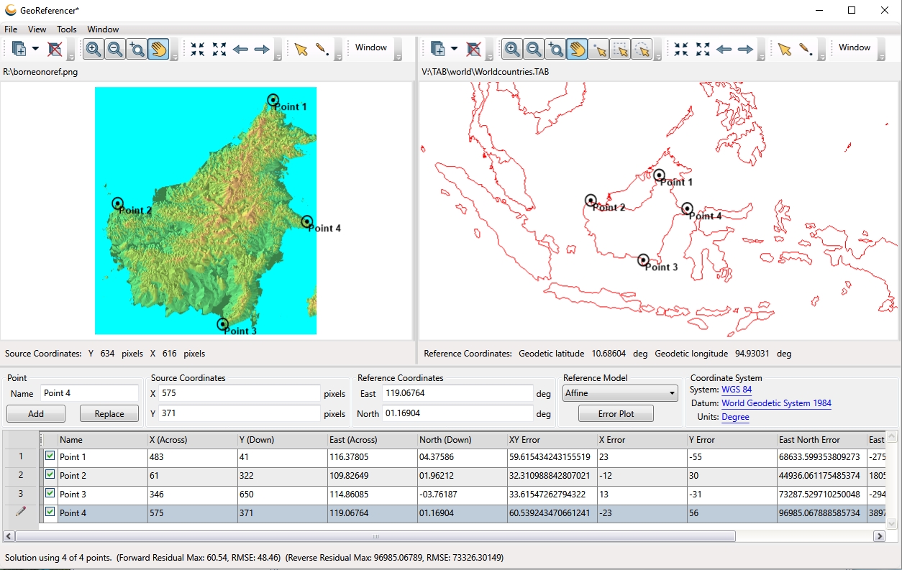Click the previous view arrow in source toolbar
This screenshot has height=570, width=902.
coord(240,49)
